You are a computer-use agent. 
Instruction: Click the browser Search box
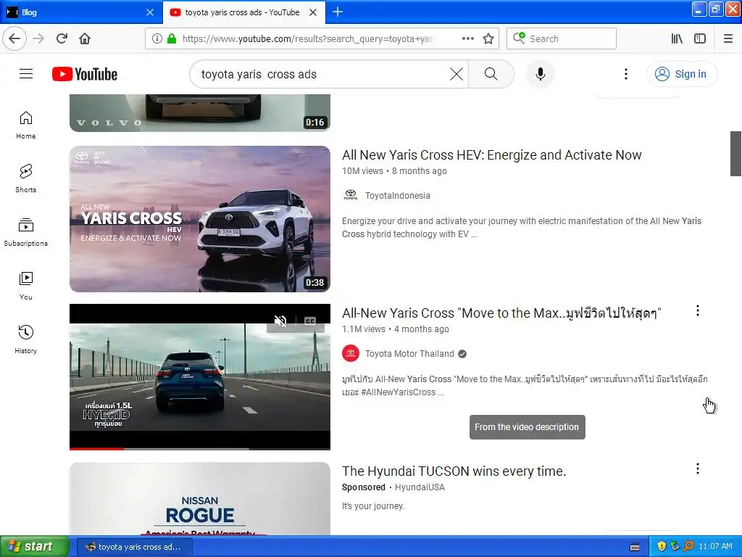click(562, 38)
